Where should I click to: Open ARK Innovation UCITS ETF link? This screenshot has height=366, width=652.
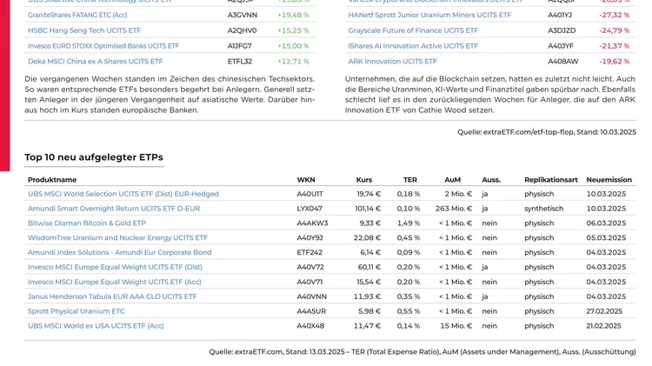point(393,61)
